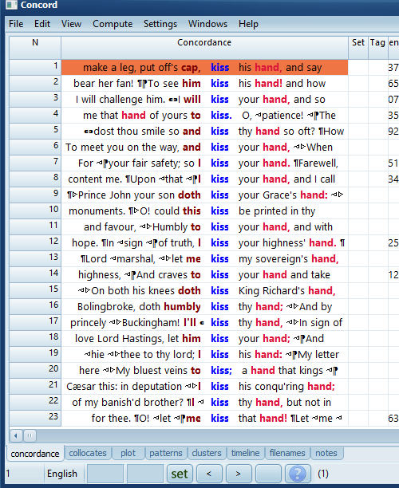This screenshot has width=399, height=488.
Task: Click the next '>' button
Action: [239, 474]
